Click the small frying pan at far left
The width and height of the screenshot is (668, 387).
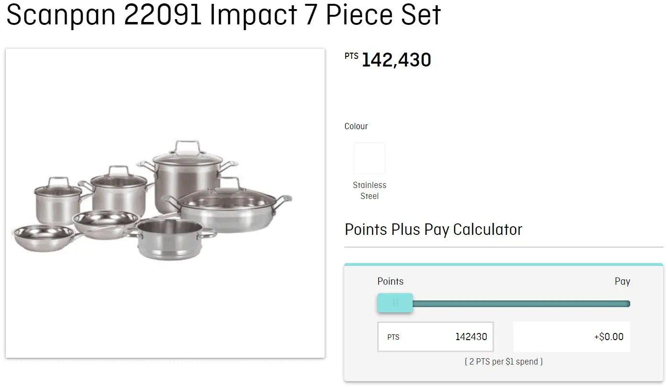point(42,238)
